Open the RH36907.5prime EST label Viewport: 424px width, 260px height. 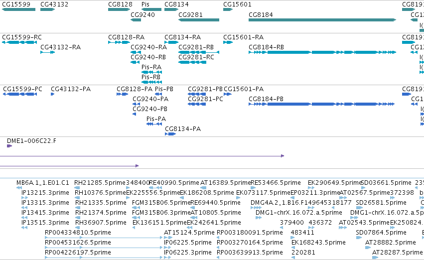(101, 223)
